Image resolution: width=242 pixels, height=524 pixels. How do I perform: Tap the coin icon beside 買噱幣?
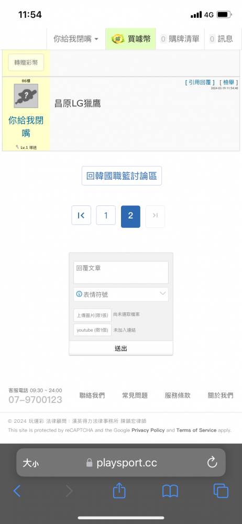118,39
